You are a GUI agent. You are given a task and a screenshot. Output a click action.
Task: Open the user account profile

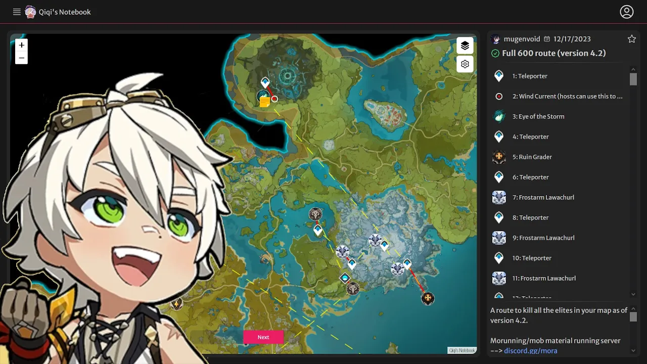coord(627,12)
